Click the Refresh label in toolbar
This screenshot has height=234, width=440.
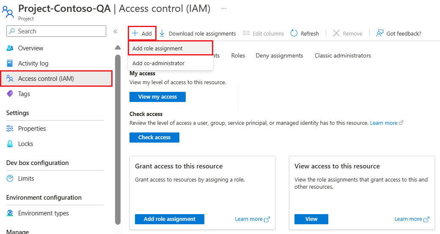click(310, 34)
